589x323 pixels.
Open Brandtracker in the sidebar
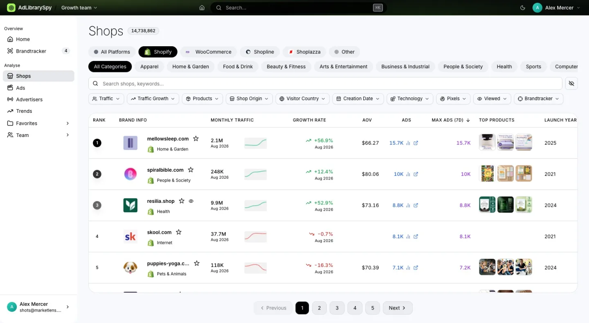point(38,51)
